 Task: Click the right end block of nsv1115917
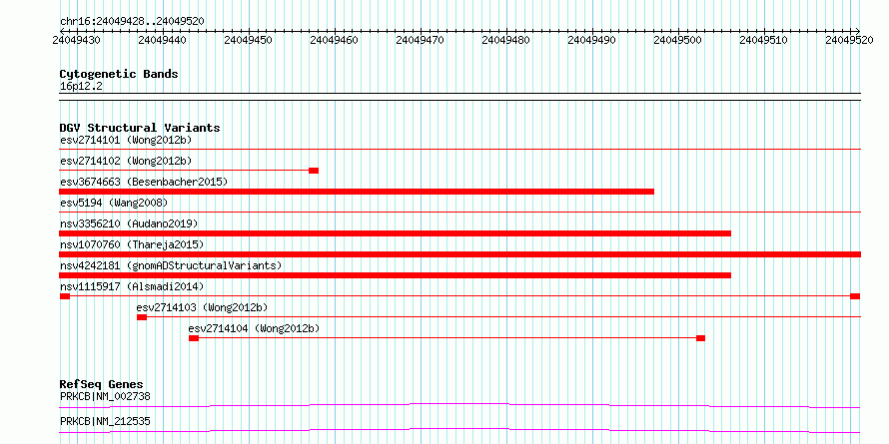pos(856,296)
